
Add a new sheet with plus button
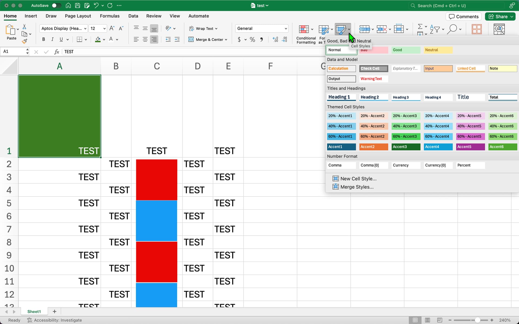pos(55,312)
